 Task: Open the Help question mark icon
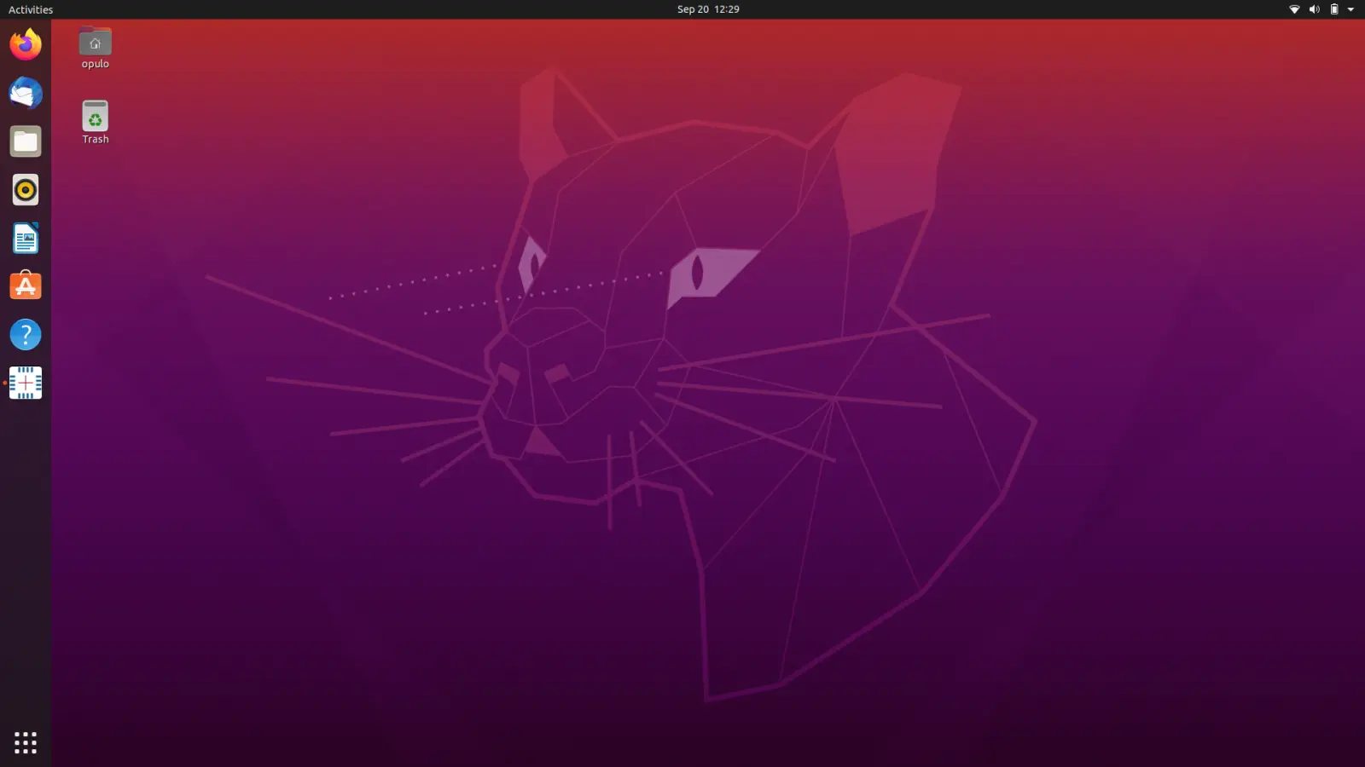click(26, 335)
